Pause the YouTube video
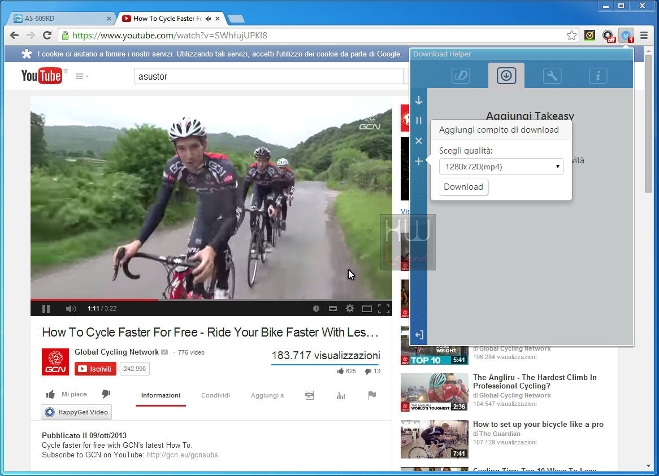This screenshot has width=659, height=476. (x=46, y=308)
